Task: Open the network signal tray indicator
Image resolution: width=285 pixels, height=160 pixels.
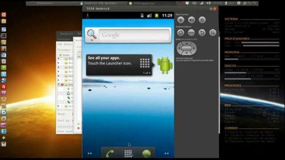Action: pyautogui.click(x=201, y=3)
